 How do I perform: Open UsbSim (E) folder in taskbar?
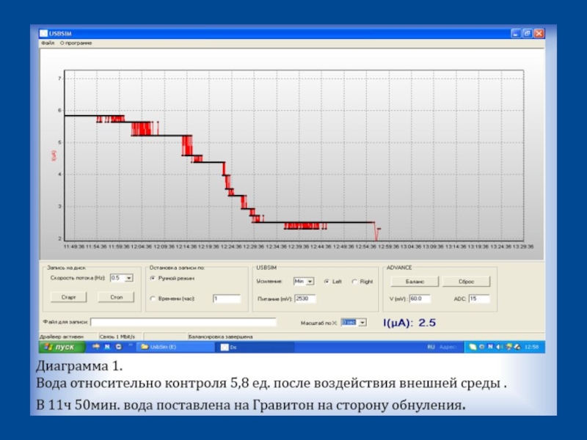click(x=176, y=346)
